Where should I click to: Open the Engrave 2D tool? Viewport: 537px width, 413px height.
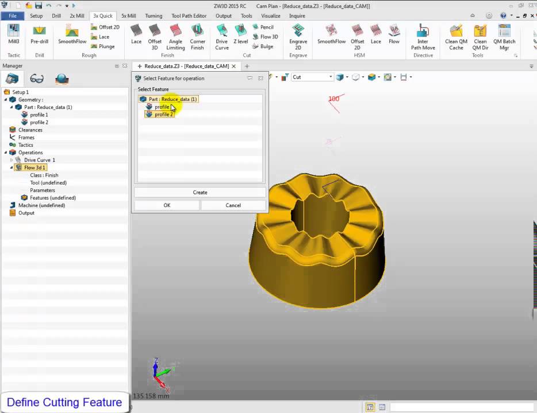298,37
